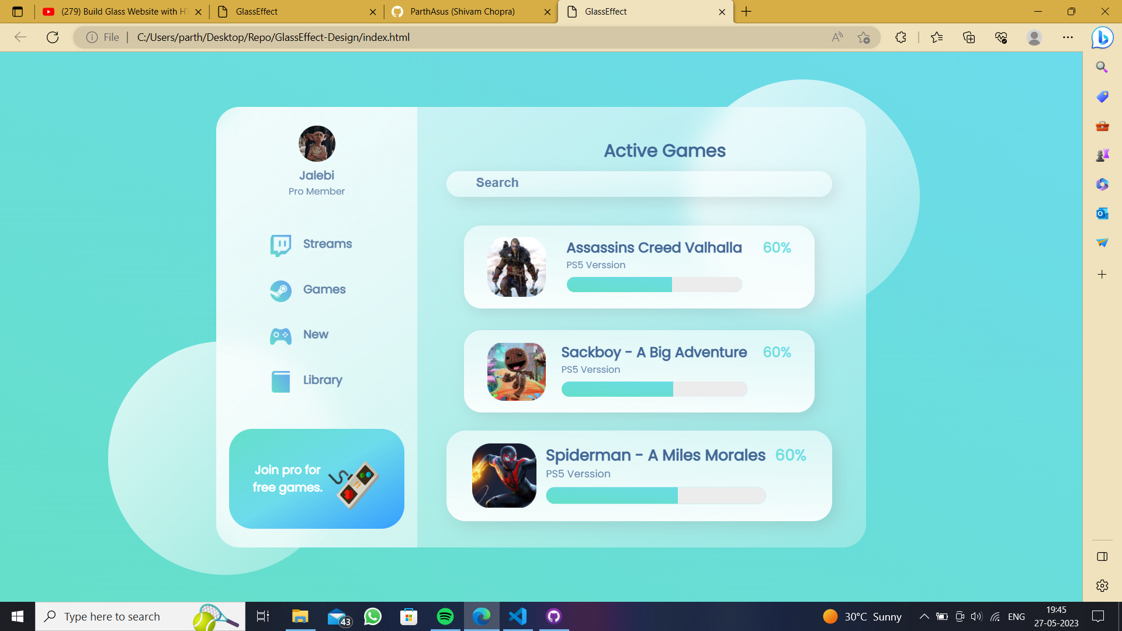Viewport: 1122px width, 631px height.
Task: Open the browser profile menu
Action: 1034,37
